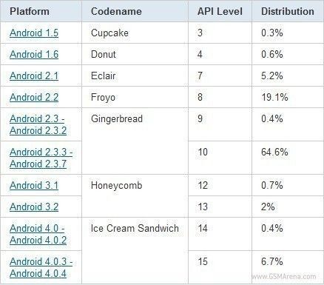Click the Android 3.1 link
Viewport: 324px width, 285px height.
click(34, 185)
